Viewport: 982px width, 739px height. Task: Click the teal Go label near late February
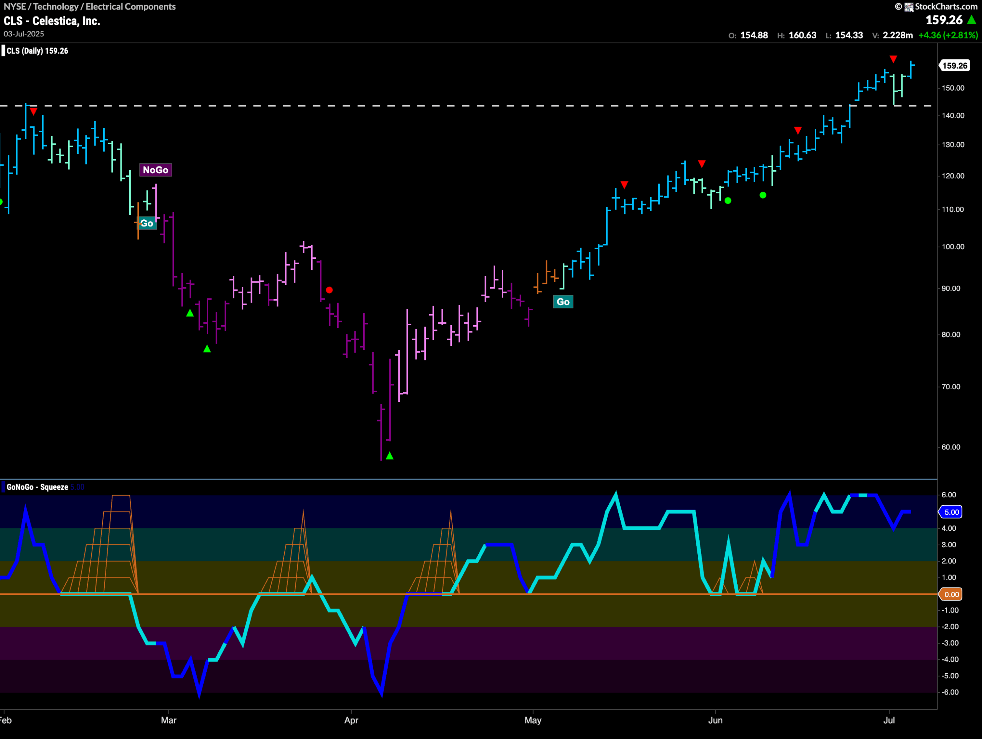tap(147, 223)
